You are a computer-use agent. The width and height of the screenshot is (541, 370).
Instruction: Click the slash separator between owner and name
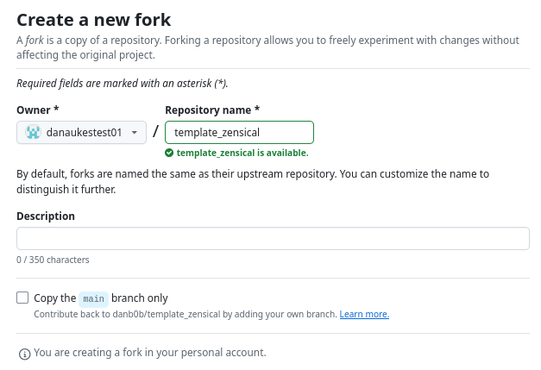pos(155,131)
